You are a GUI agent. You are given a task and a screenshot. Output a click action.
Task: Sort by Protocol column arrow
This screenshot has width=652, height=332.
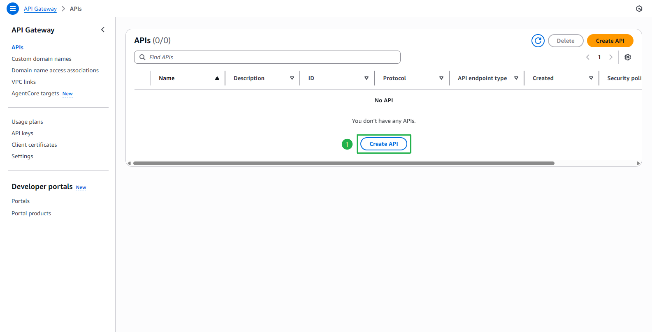coord(441,78)
